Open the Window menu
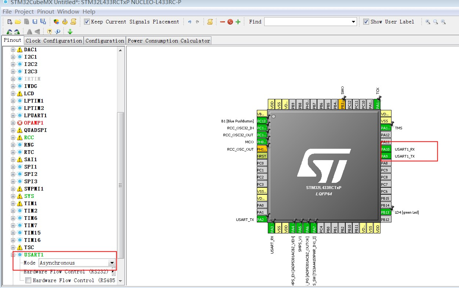459x288 pixels. point(68,12)
